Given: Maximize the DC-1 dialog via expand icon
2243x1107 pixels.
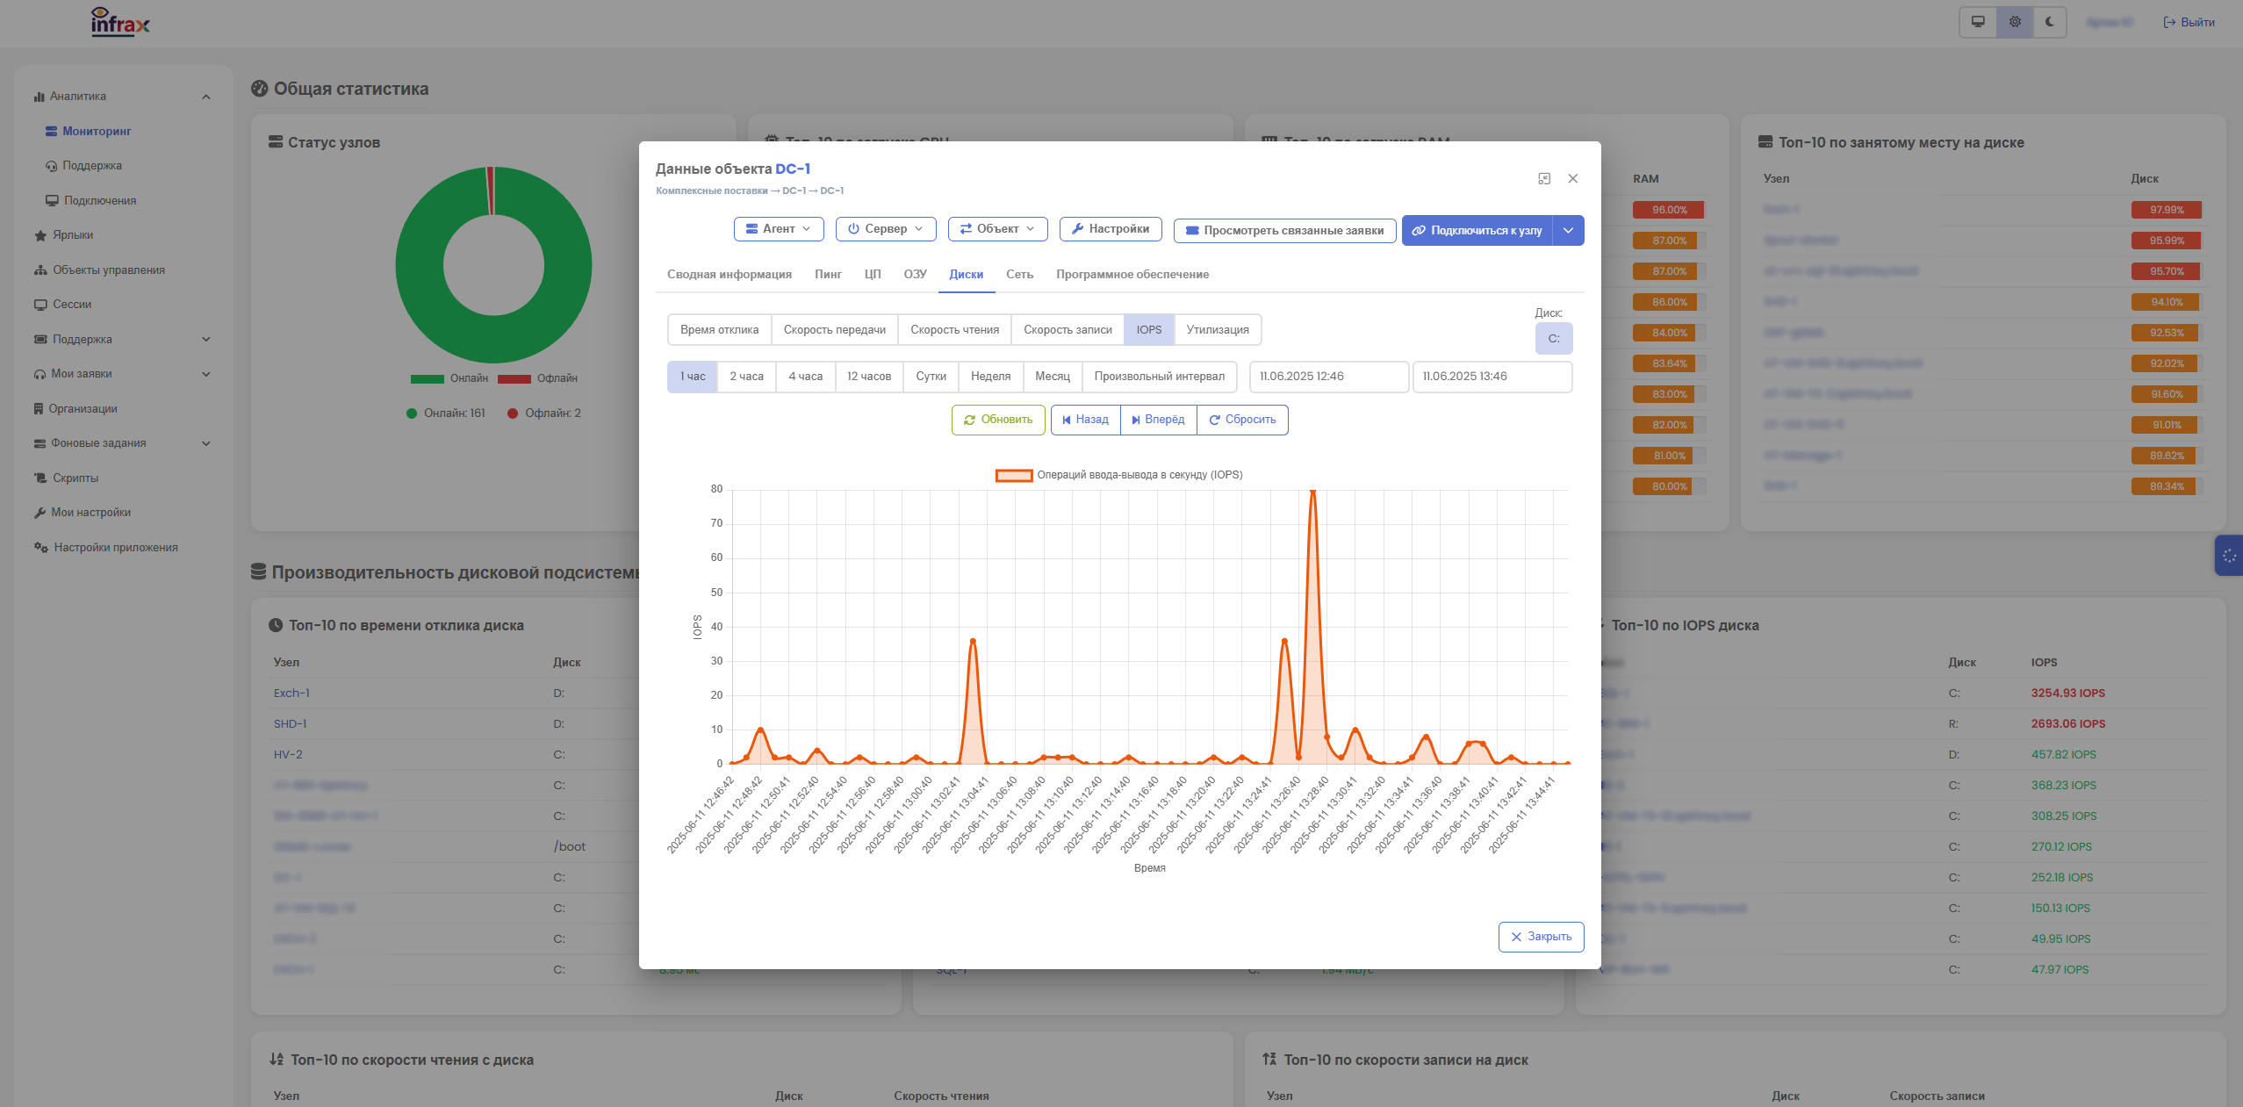Looking at the screenshot, I should coord(1544,178).
